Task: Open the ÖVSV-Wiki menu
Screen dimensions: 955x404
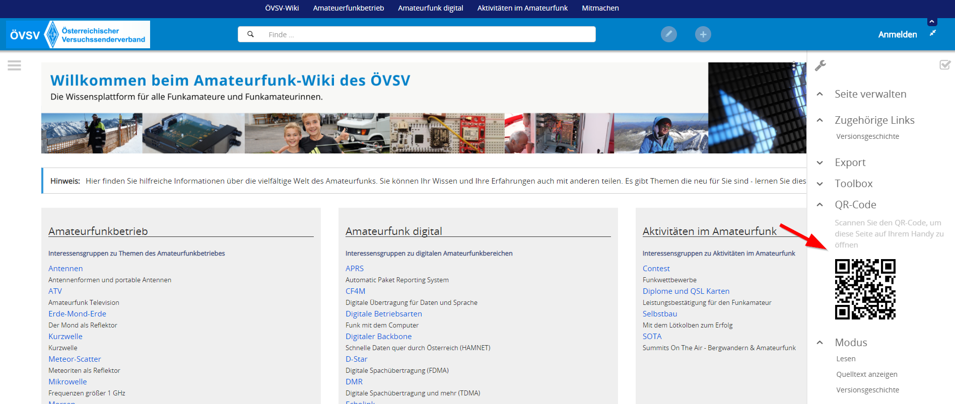Action: (x=282, y=8)
